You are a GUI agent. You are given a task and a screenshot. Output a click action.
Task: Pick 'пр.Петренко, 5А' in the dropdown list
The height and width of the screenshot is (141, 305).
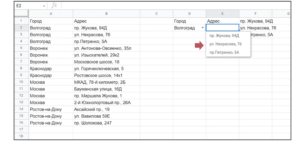tap(224, 52)
